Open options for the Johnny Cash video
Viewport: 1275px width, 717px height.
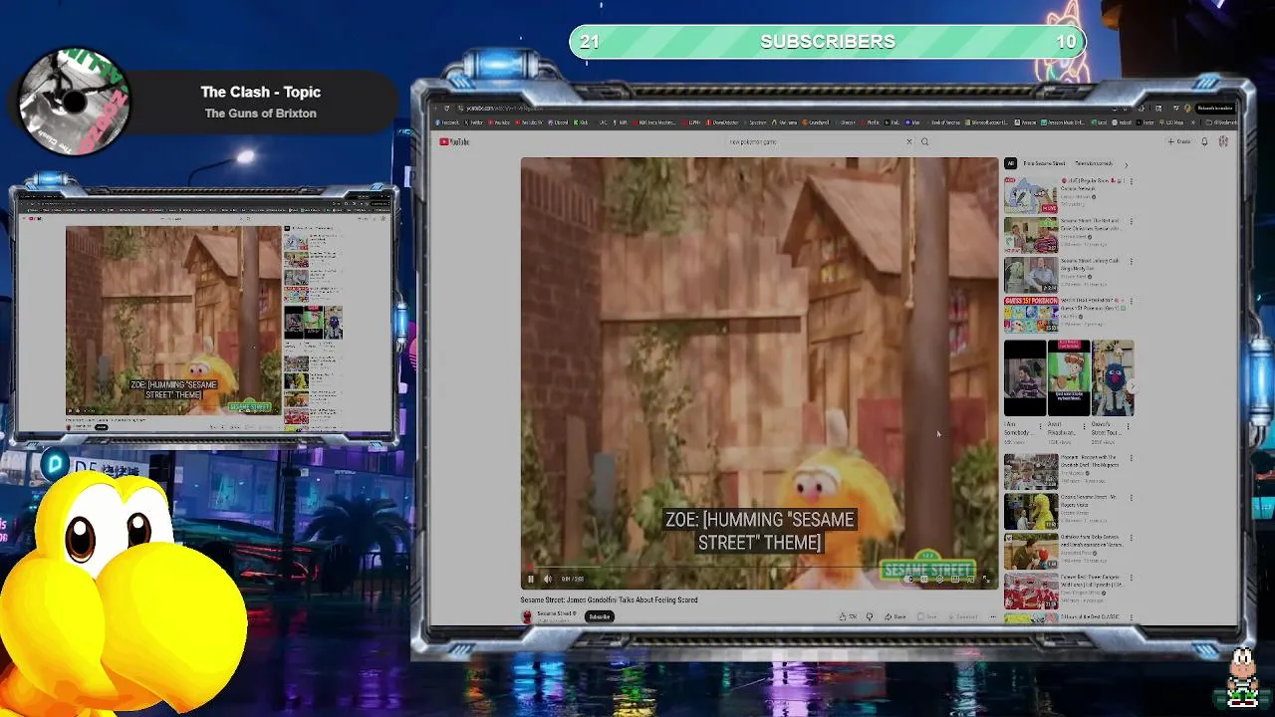(1132, 261)
